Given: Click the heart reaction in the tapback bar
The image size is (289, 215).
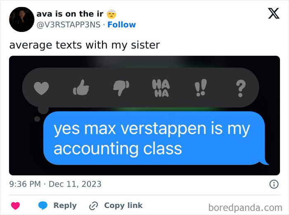Looking at the screenshot, I should point(41,88).
